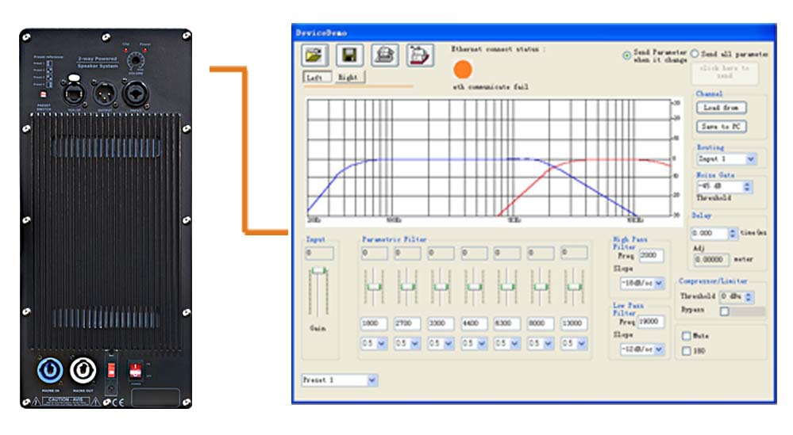Click the Save to PC button

tap(722, 127)
